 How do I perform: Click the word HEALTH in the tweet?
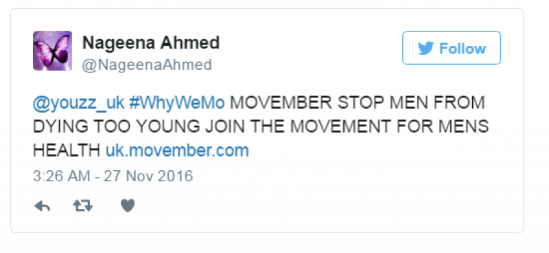pyautogui.click(x=67, y=150)
